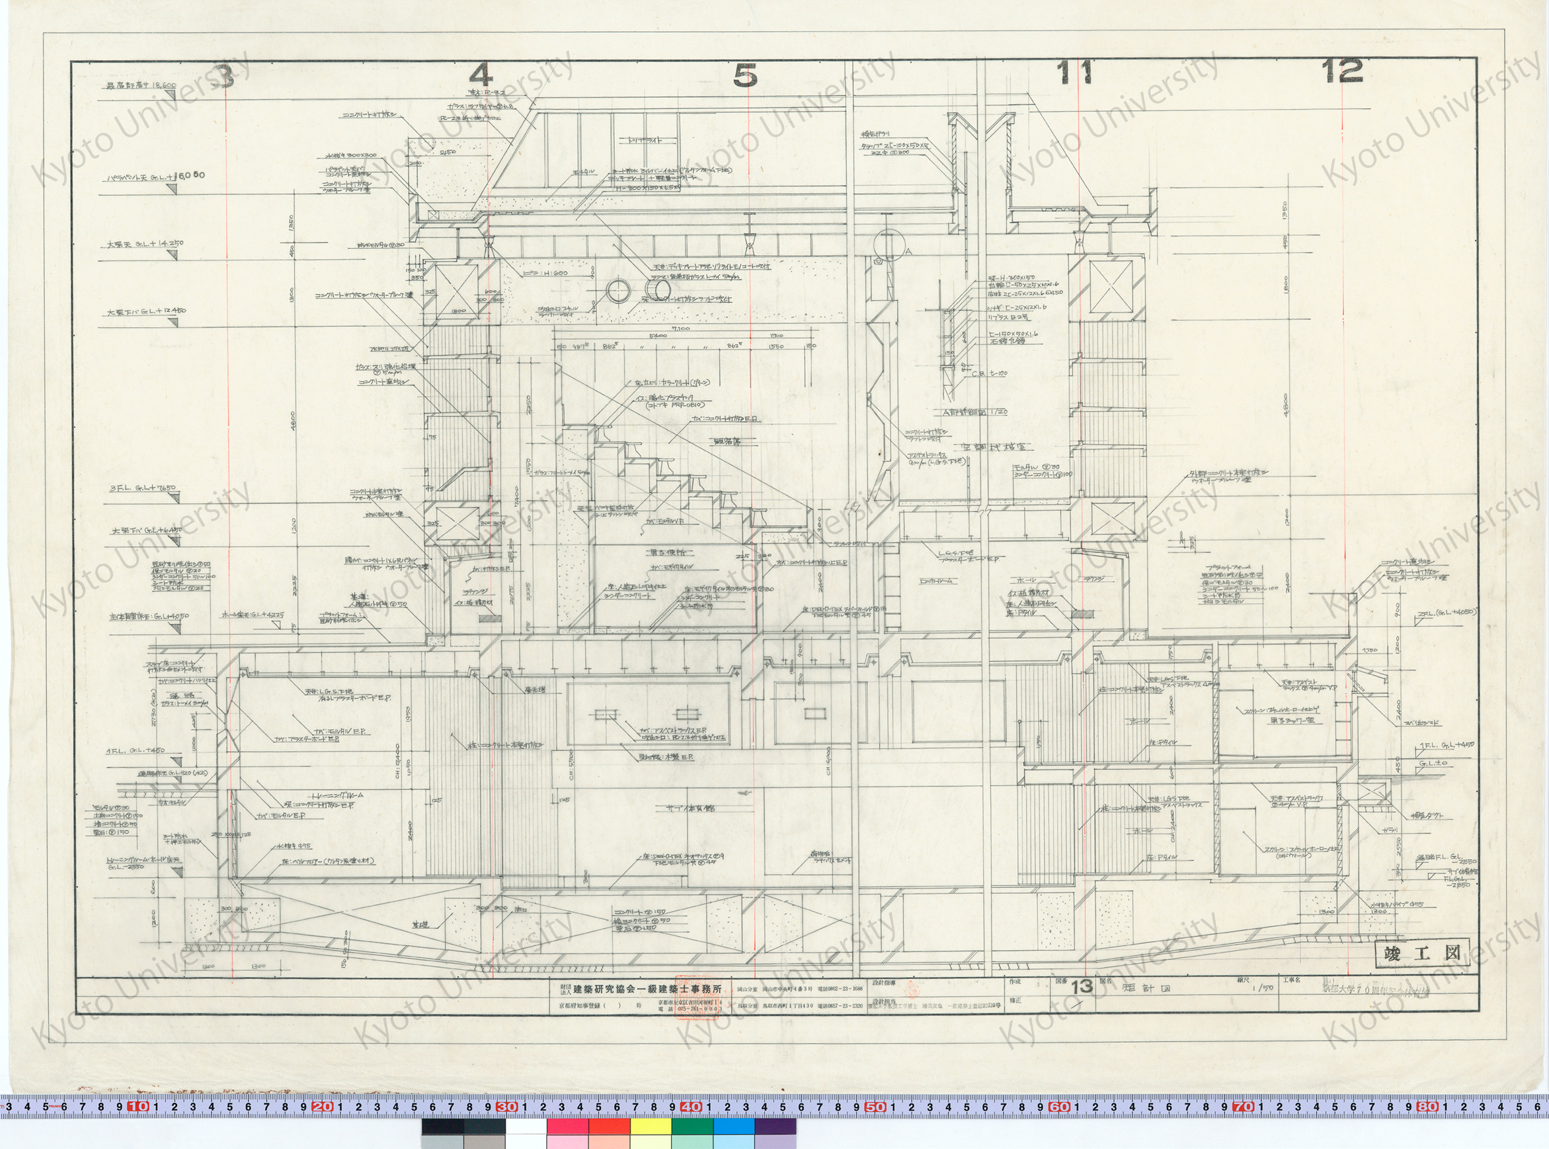Click grid line number 12 at top
The width and height of the screenshot is (1549, 1149).
(1342, 71)
